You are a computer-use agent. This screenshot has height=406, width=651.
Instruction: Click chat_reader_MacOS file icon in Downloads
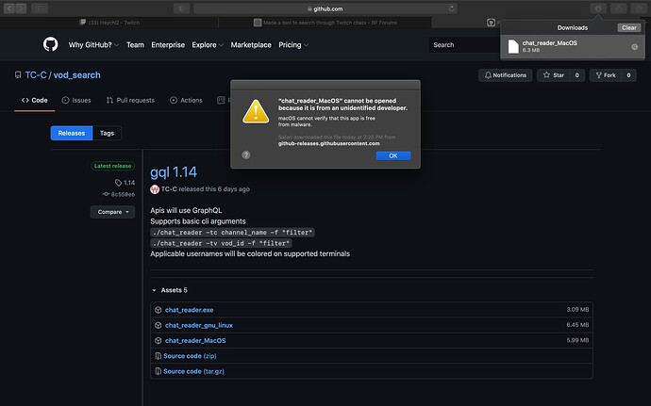[x=513, y=46]
